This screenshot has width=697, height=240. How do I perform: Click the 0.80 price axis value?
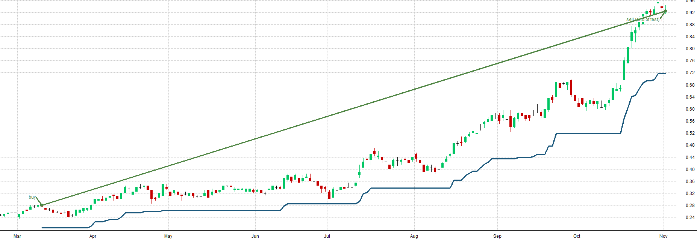tap(690, 49)
